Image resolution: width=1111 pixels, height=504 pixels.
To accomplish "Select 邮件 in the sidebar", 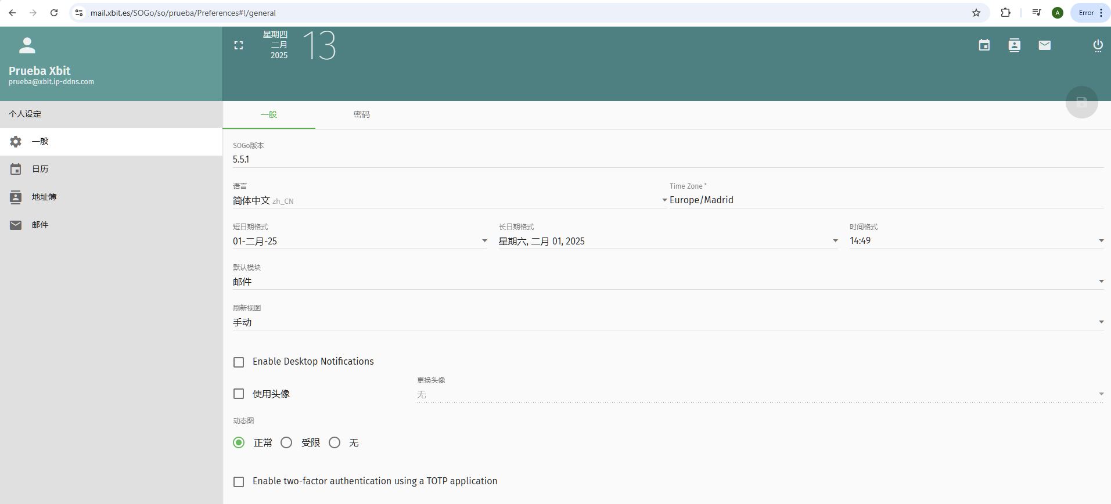I will (111, 225).
